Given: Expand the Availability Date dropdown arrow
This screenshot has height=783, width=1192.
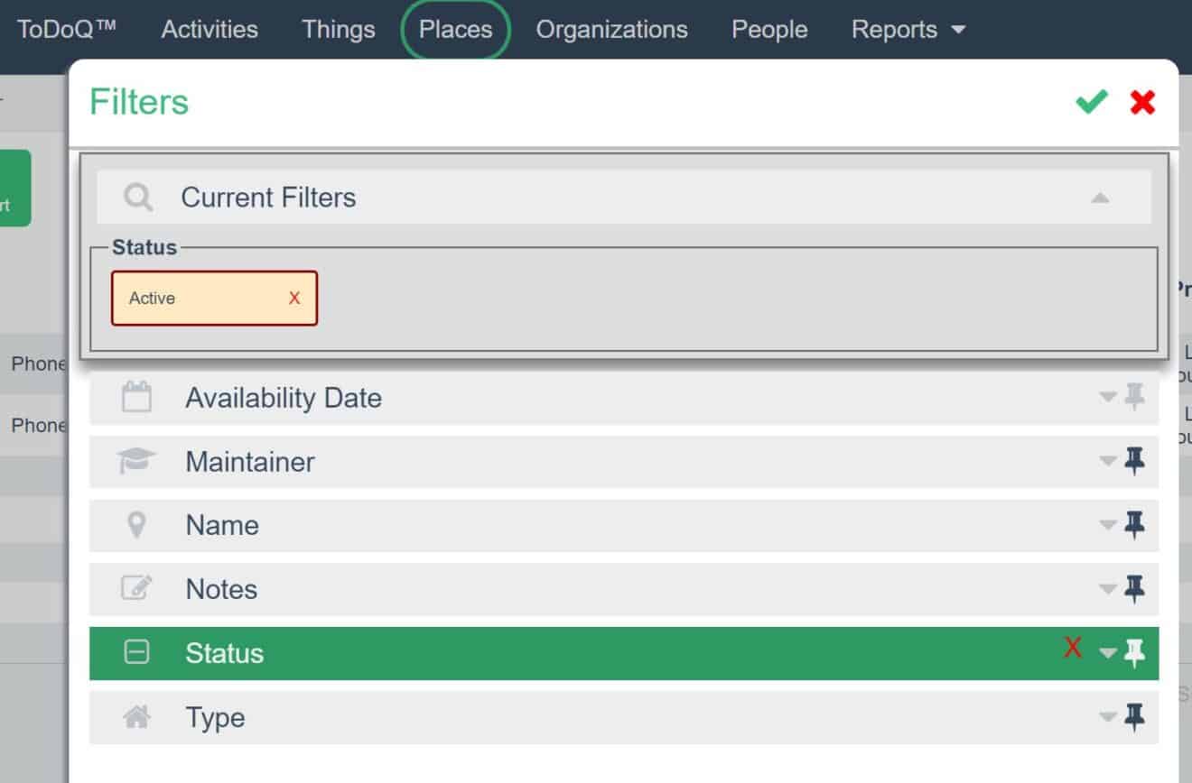Looking at the screenshot, I should [x=1108, y=397].
